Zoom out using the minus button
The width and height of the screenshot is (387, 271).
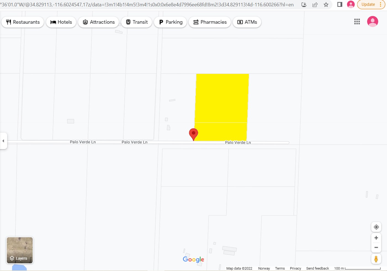click(376, 248)
